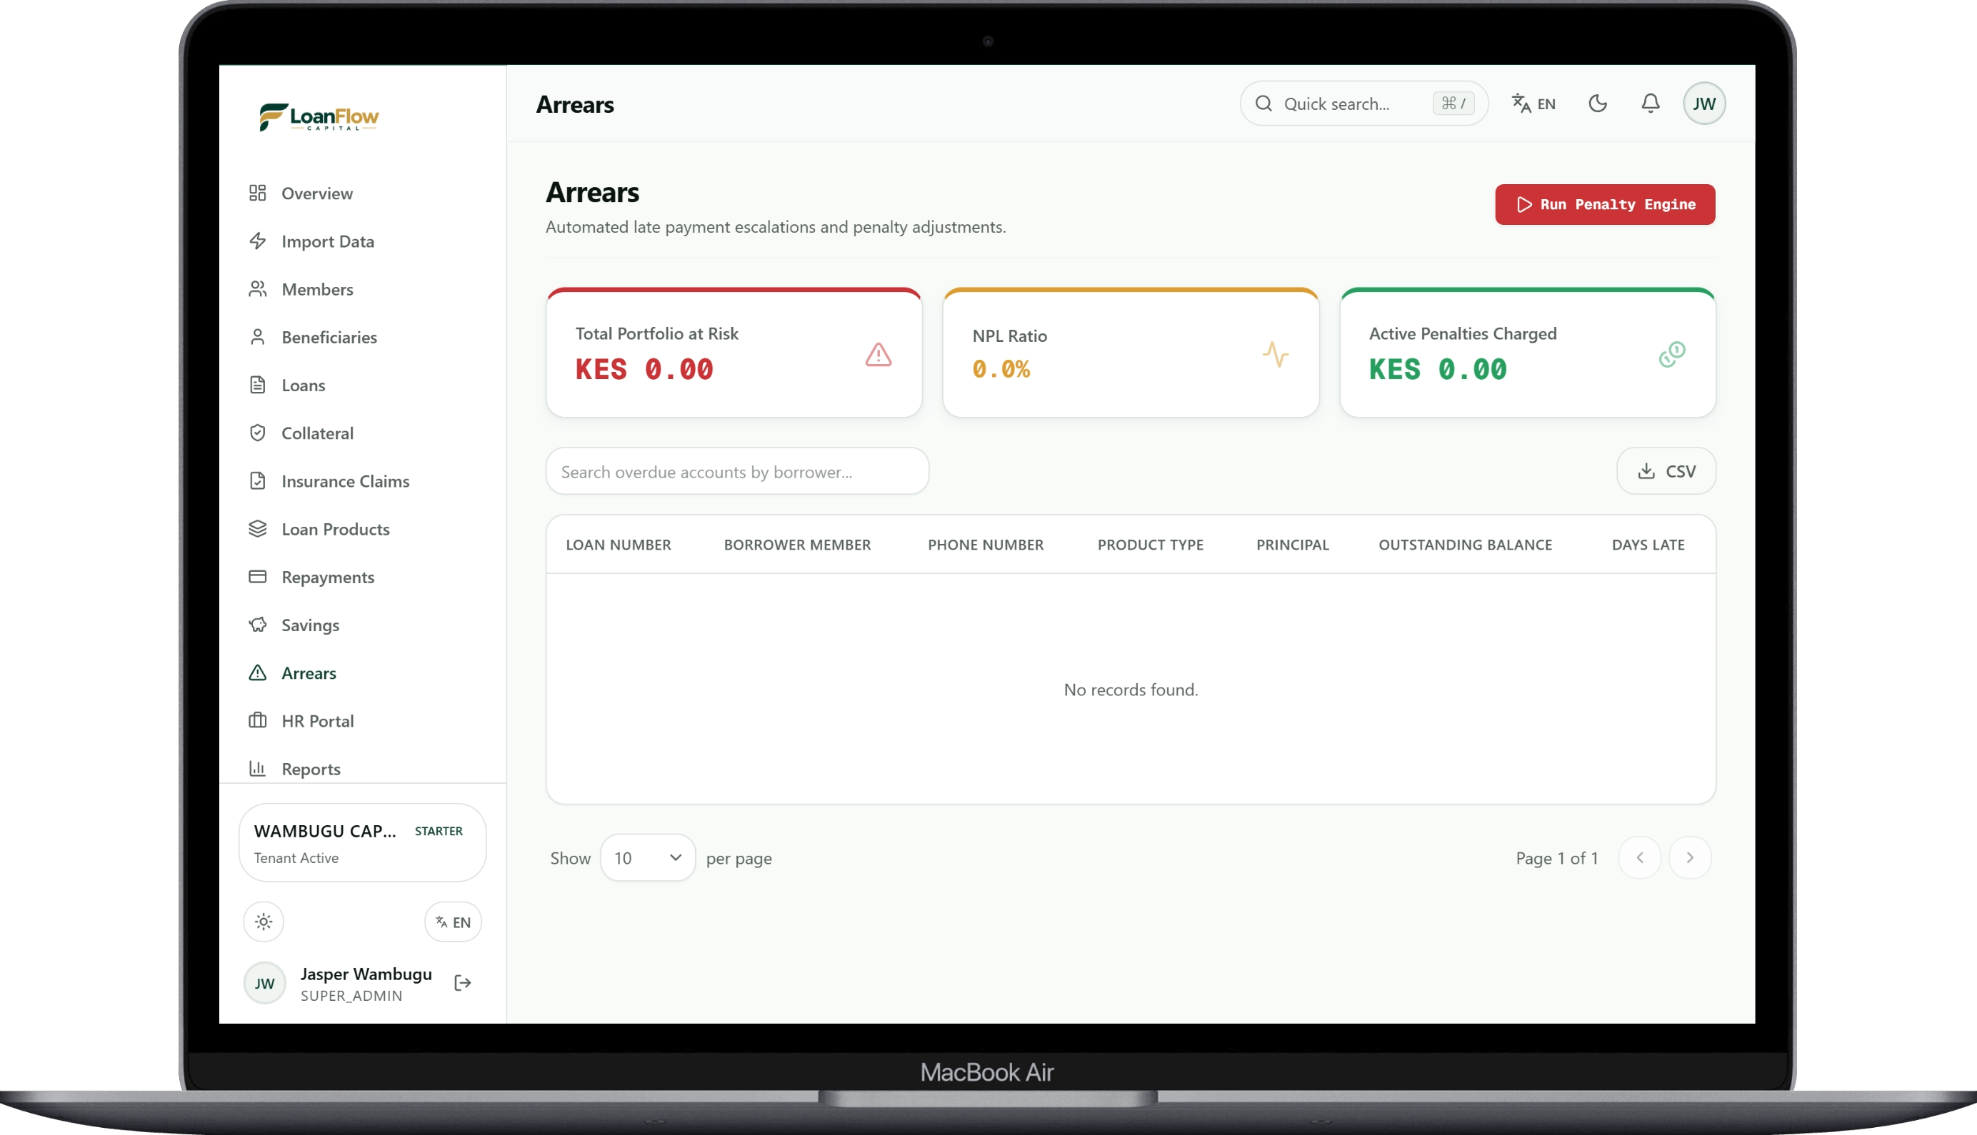Viewport: 1977px width, 1135px height.
Task: Run the Penalty Engine
Action: click(1605, 204)
